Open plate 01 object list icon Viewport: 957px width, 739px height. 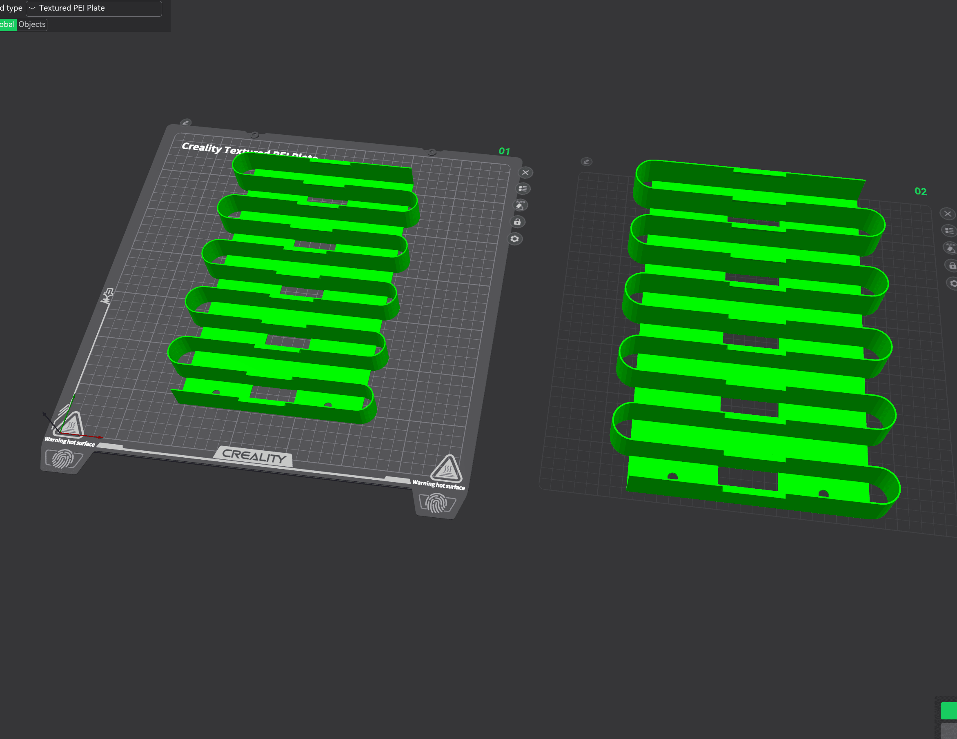click(x=523, y=189)
